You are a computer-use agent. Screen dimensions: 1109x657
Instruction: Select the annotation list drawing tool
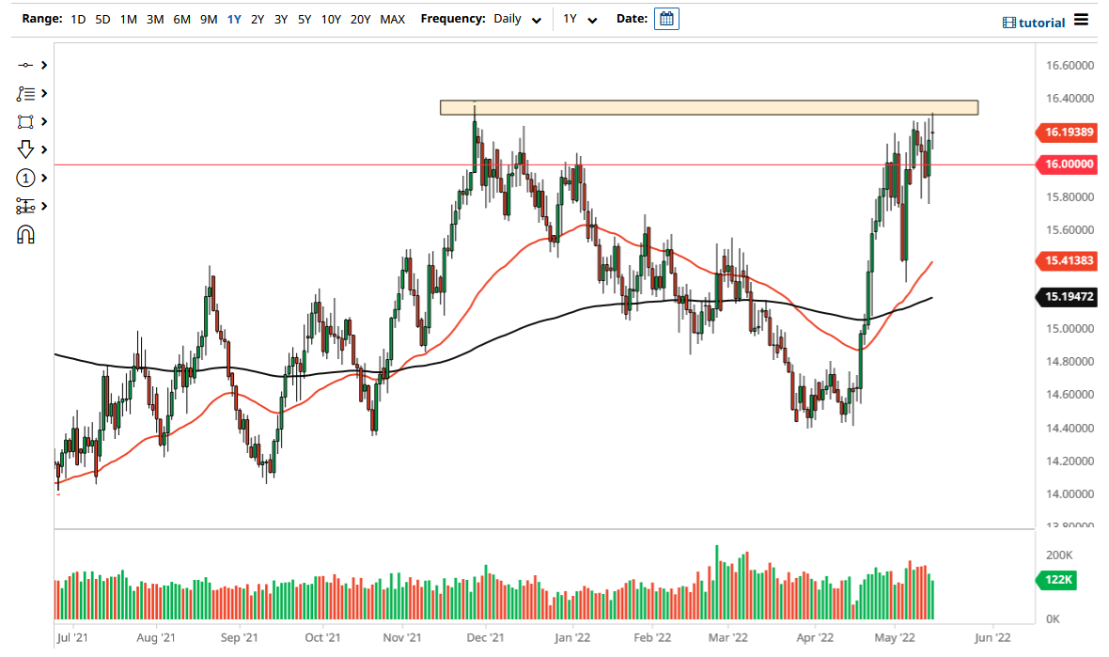(25, 93)
